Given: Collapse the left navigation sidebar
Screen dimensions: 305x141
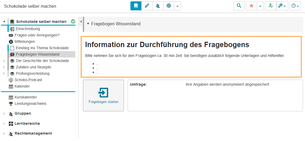Looking at the screenshot, I should click(x=81, y=21).
